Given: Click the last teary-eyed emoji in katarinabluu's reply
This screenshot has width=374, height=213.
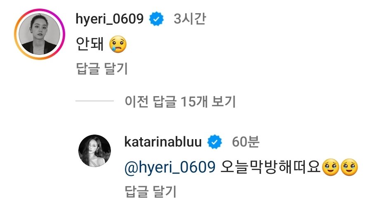Looking at the screenshot, I should pos(349,167).
